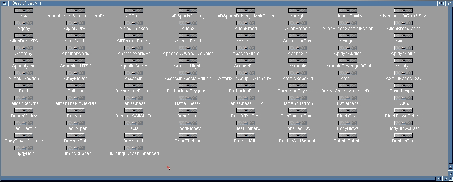Click the AsterixLeCoupDuMenhirFr label
453x182 pixels.
(x=246, y=79)
